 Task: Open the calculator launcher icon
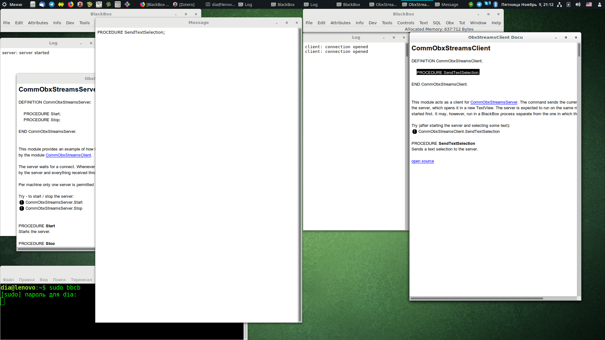pyautogui.click(x=118, y=4)
